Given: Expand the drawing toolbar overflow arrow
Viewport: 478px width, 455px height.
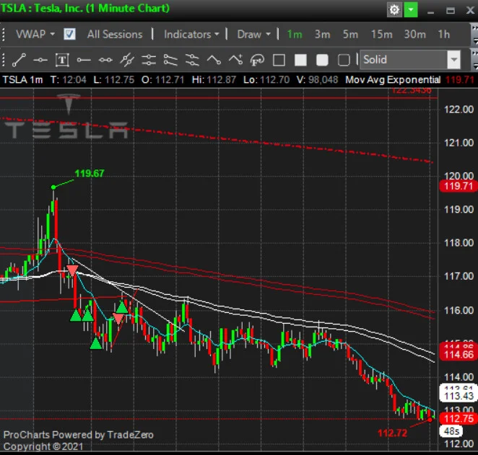Looking at the screenshot, I should pos(474,60).
